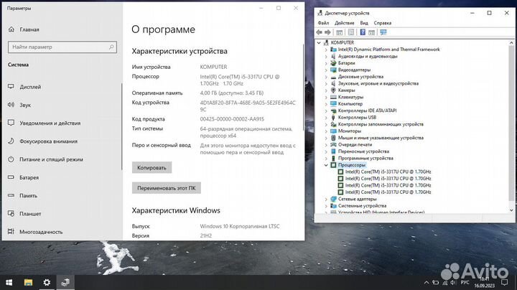Click the taskbar clock and date
This screenshot has width=517, height=290.
[485, 282]
